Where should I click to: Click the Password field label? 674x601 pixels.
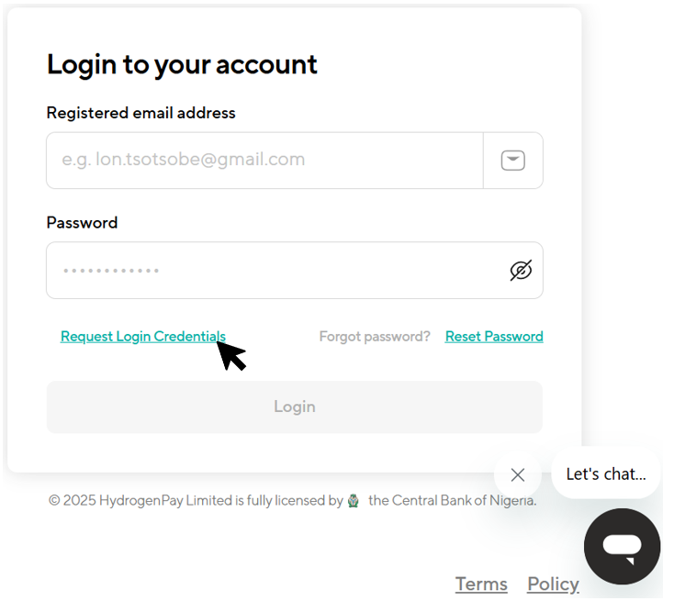coord(82,223)
